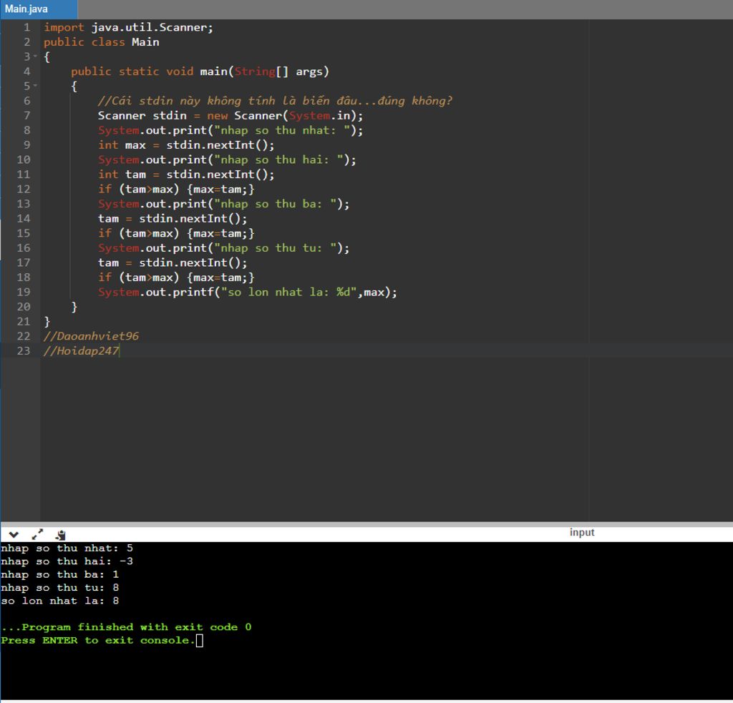This screenshot has width=733, height=703.
Task: Collapse the console panel with the chevron icon
Action: click(x=14, y=534)
